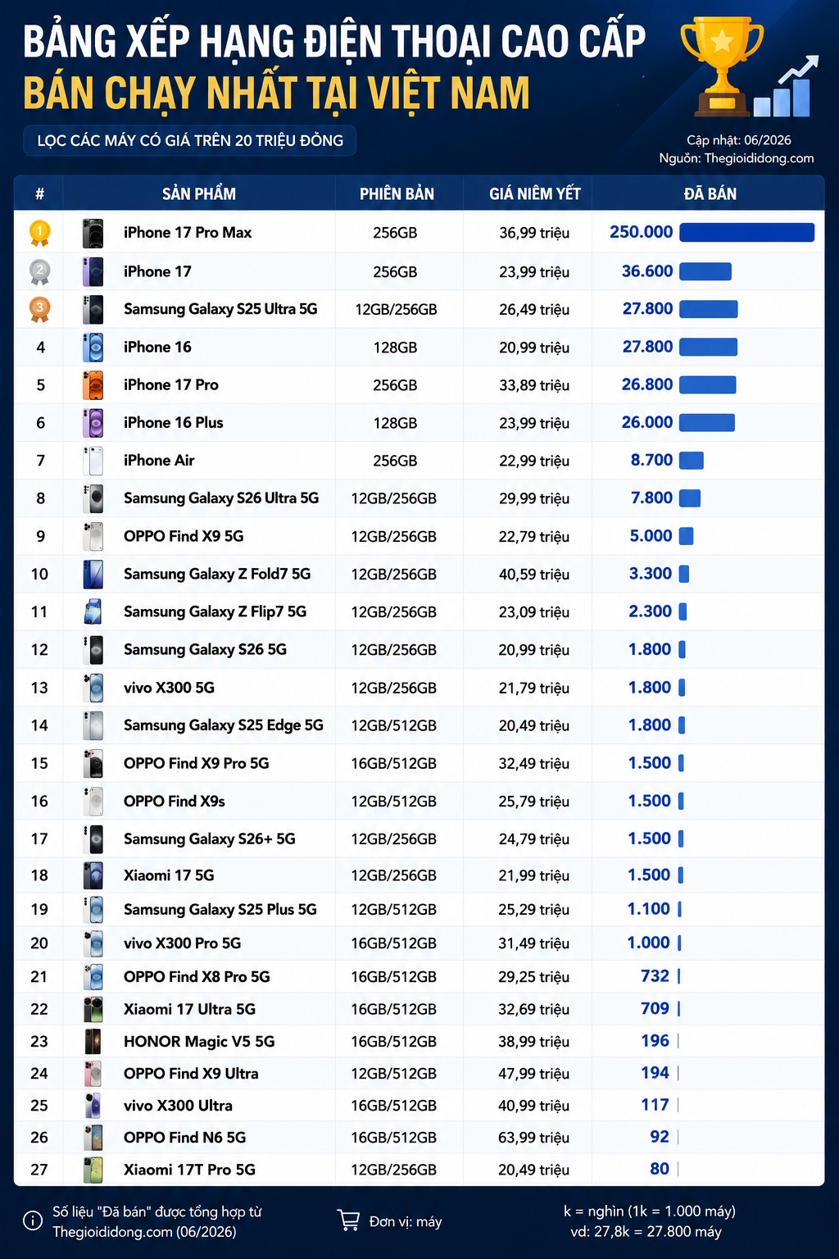Screen dimensions: 839x1259
Task: Click rank number 27
Action: point(39,1170)
